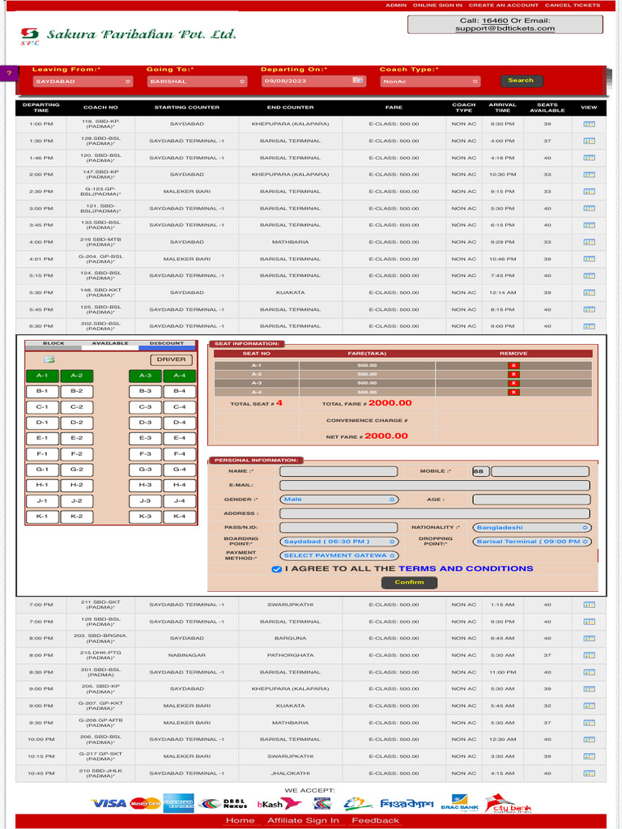Open Create An Account
622x829 pixels.
point(504,6)
